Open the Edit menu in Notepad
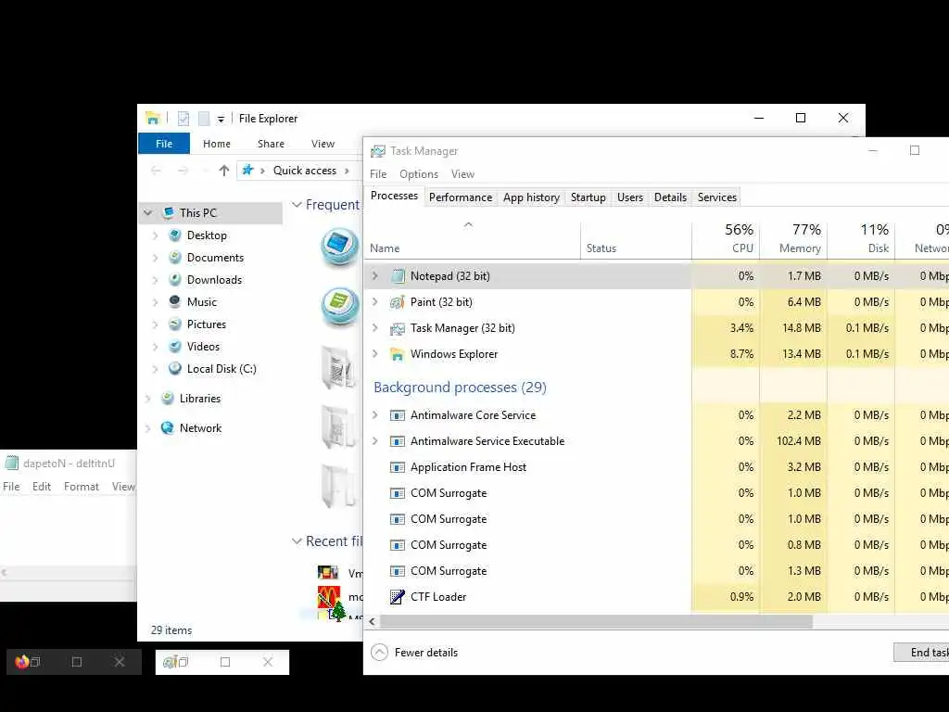Image resolution: width=949 pixels, height=712 pixels. pyautogui.click(x=42, y=487)
